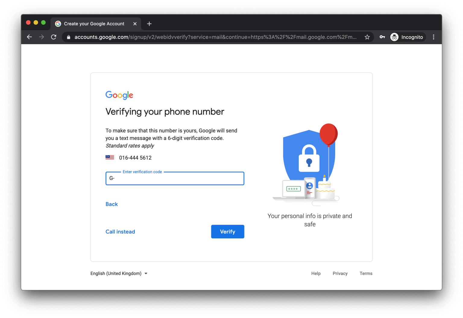Choose the Call instead option
463x318 pixels.
(120, 232)
